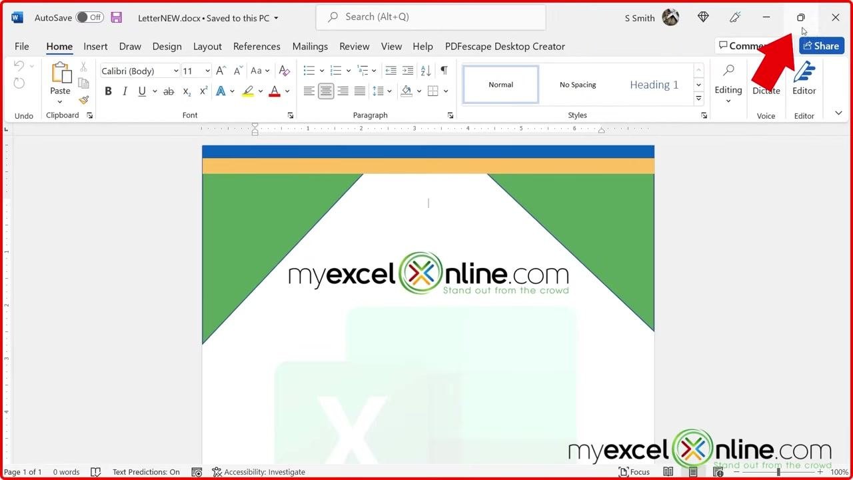The width and height of the screenshot is (853, 480).
Task: Align text left
Action: [309, 91]
